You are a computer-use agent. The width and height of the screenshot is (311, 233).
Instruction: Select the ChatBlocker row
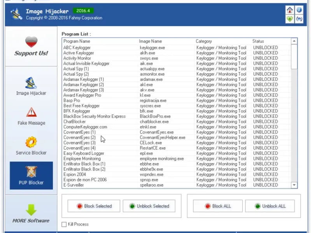pos(176,122)
